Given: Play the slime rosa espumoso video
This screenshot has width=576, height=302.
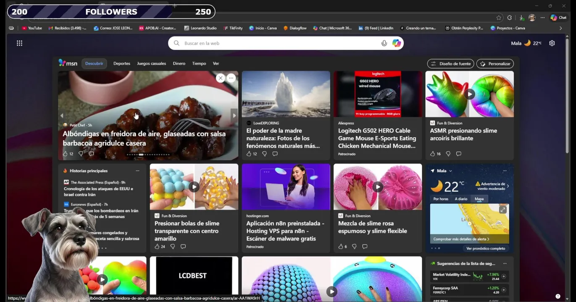Looking at the screenshot, I should (378, 187).
